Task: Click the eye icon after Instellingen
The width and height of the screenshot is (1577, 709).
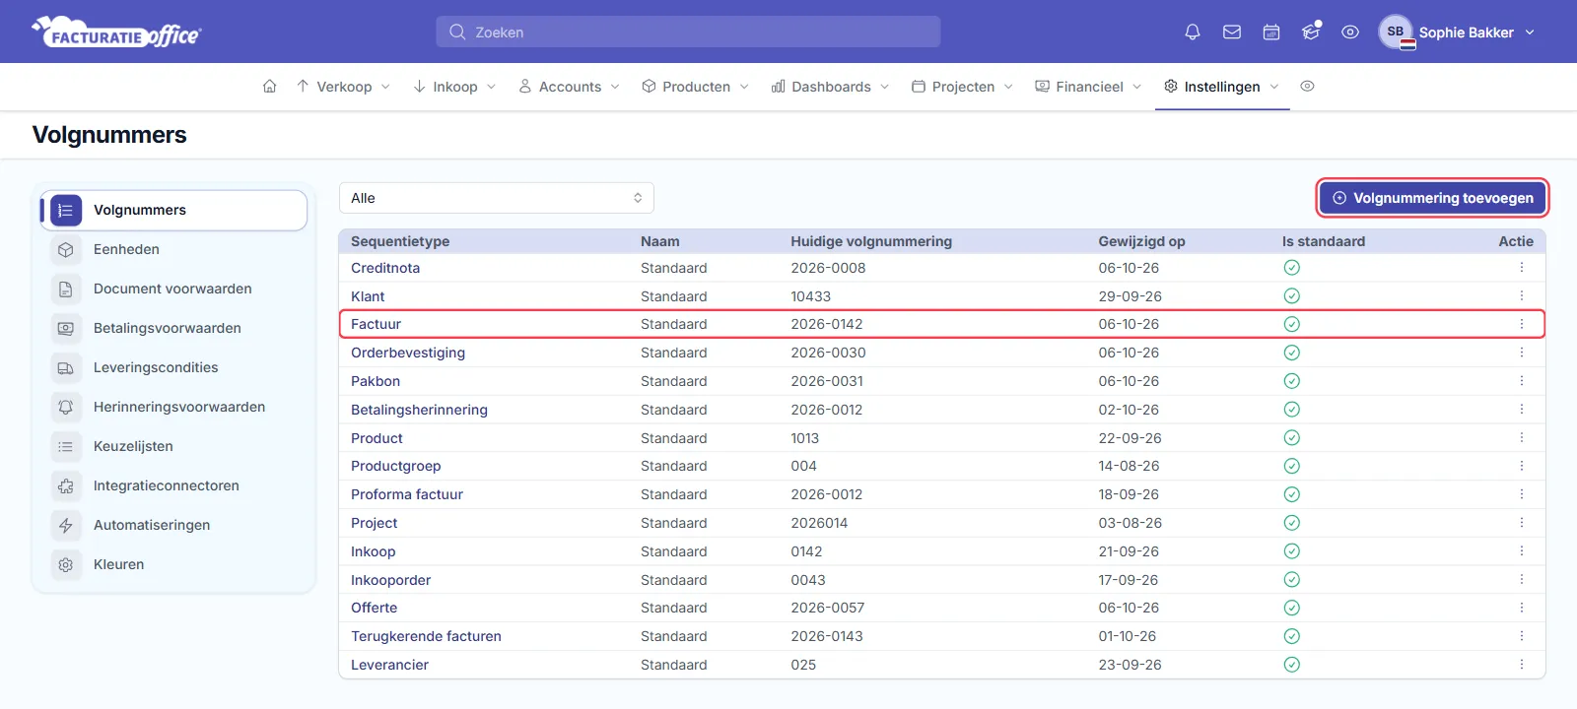Action: 1307,87
